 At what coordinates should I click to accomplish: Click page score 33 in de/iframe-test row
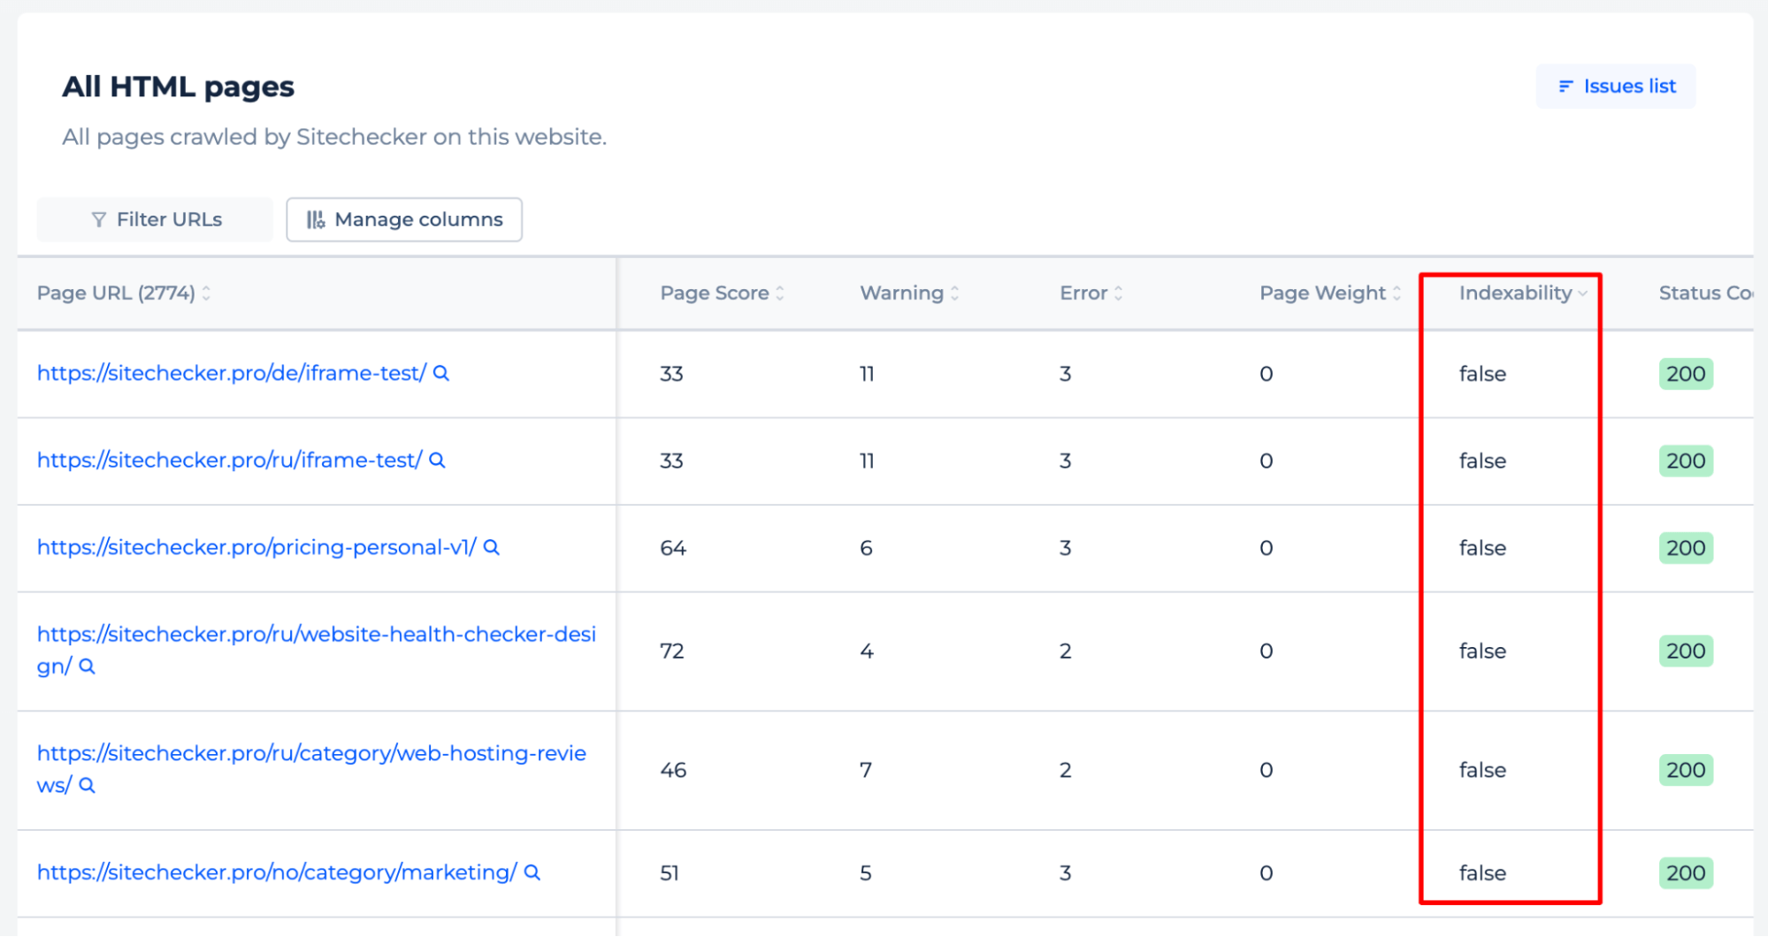click(671, 374)
